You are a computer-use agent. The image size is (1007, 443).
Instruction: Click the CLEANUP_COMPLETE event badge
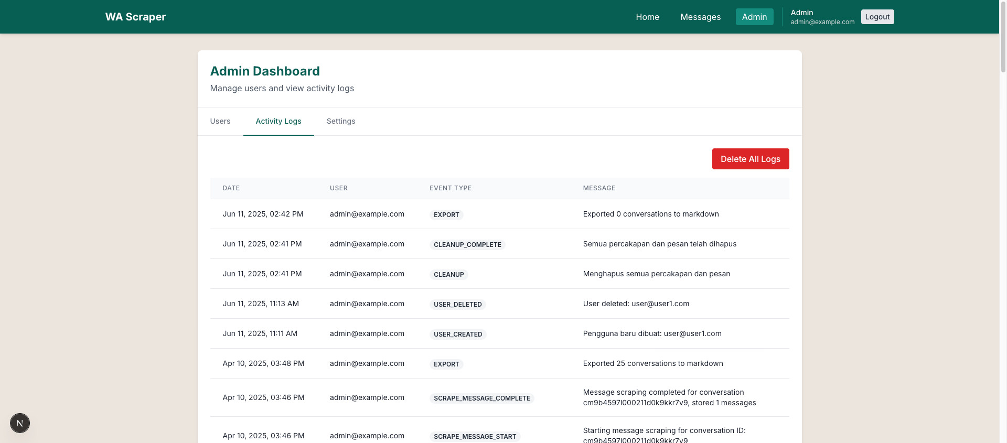(467, 245)
